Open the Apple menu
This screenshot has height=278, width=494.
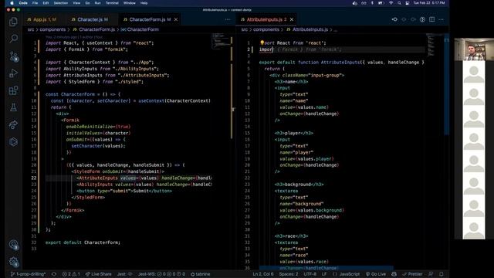12,3
